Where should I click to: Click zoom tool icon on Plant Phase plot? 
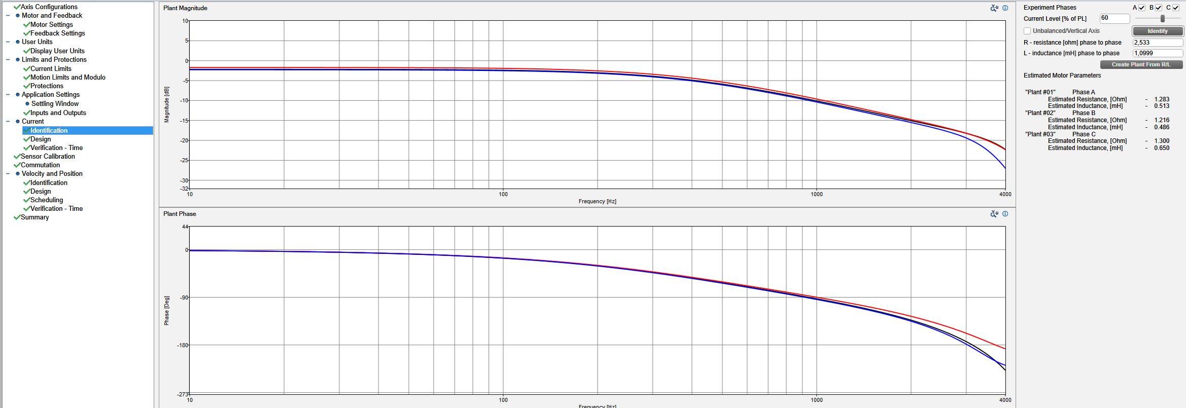click(x=994, y=214)
